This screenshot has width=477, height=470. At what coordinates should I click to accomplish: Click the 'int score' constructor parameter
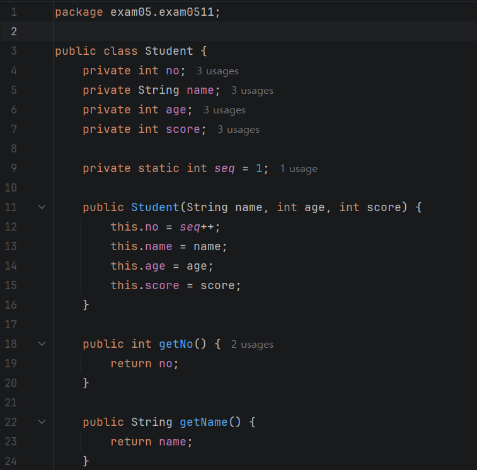[x=371, y=207]
